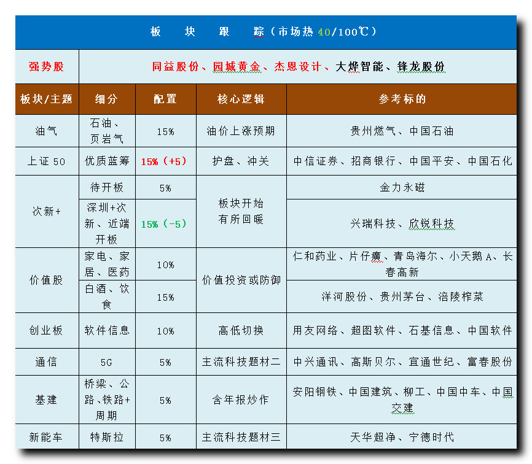This screenshot has width=532, height=464.
Task: Click the "新能车" sector cell
Action: [47, 436]
